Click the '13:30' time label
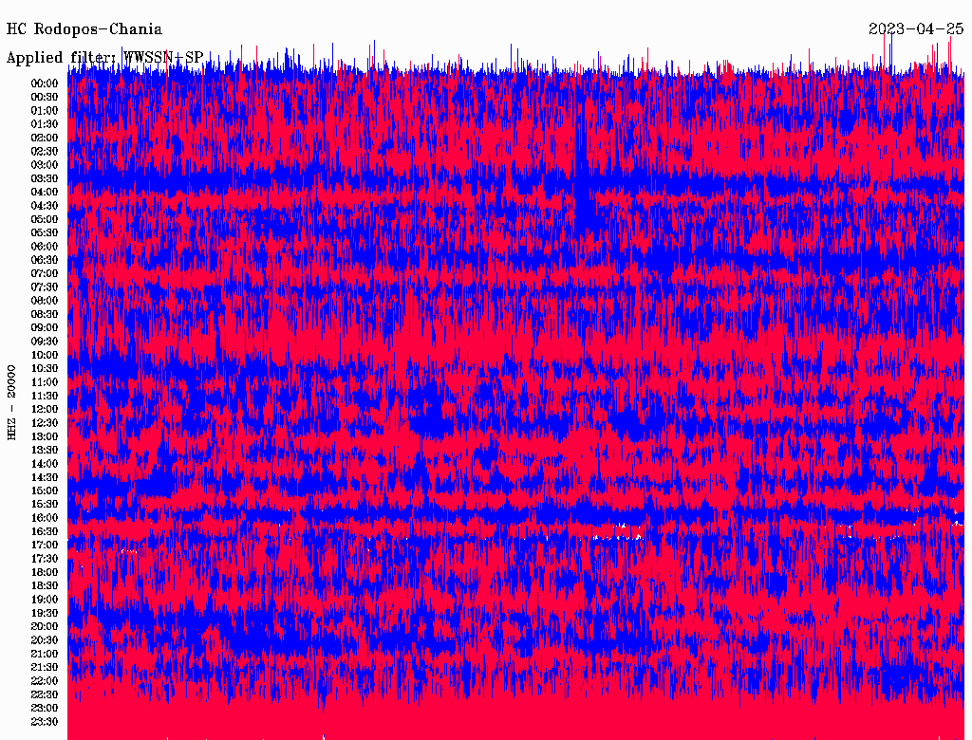 (x=45, y=450)
